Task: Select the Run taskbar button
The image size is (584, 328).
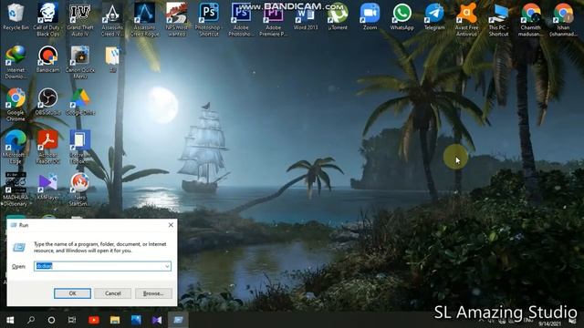Action: click(178, 320)
